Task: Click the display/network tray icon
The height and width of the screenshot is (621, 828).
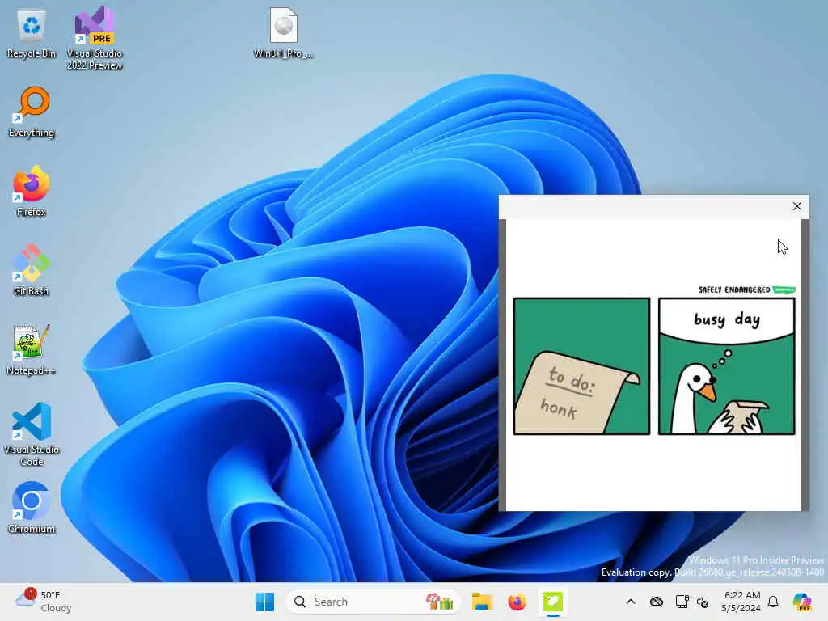Action: click(682, 602)
